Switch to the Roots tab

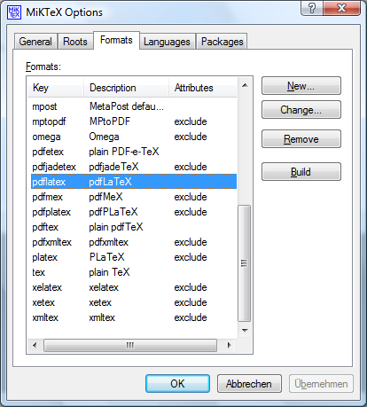pos(75,42)
